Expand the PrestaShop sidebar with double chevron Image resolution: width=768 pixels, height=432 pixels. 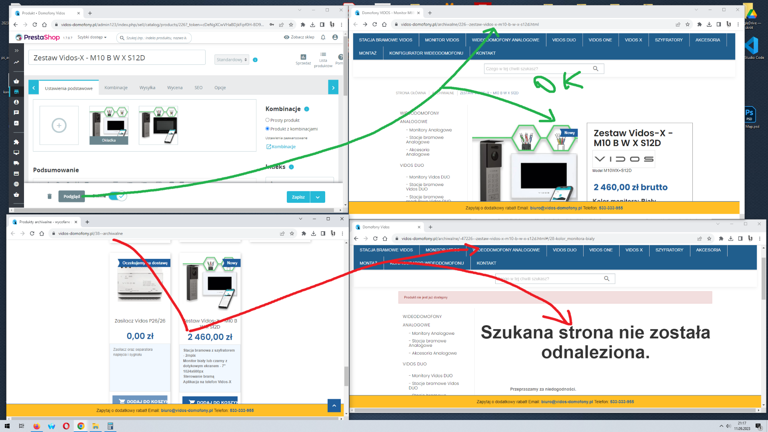point(16,51)
